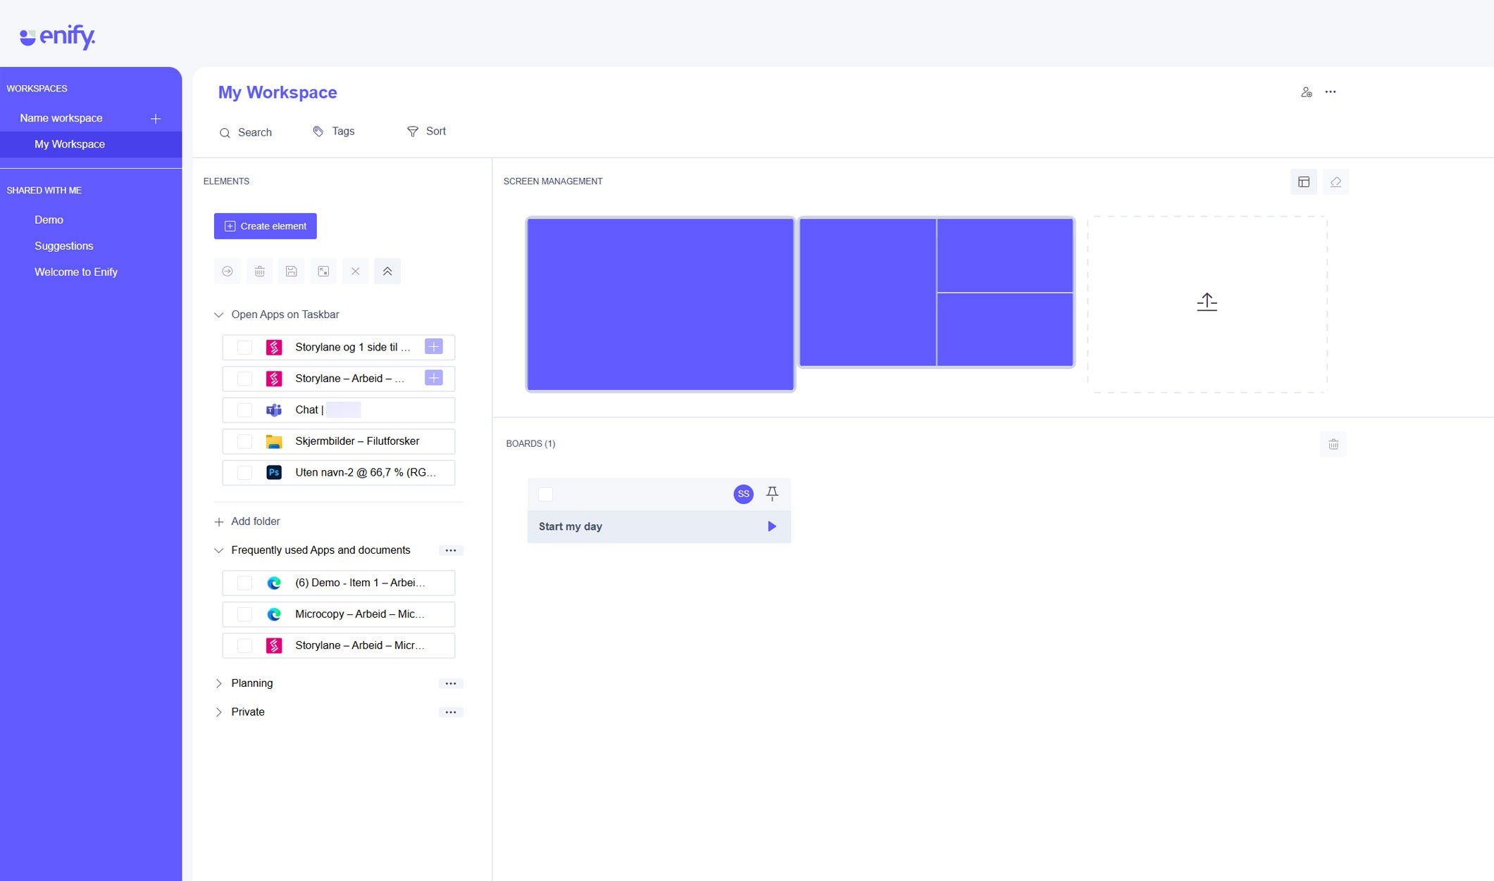The image size is (1494, 881).
Task: Delete boards using the Boards trash icon
Action: [x=1333, y=444]
